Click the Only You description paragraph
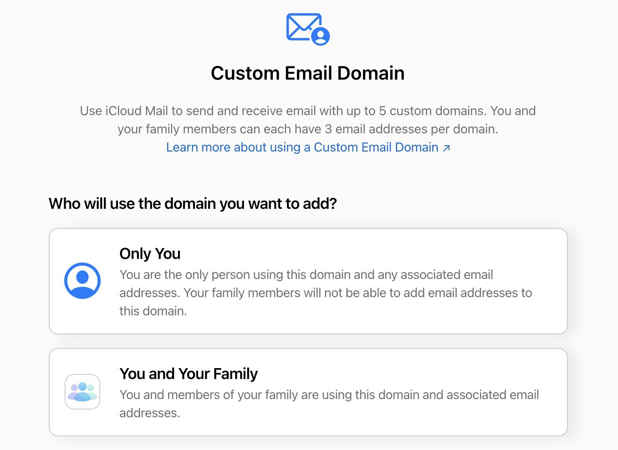Viewport: 618px width, 450px height. click(326, 293)
